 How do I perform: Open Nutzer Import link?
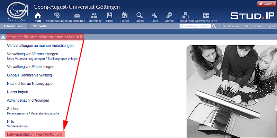pos(18,92)
